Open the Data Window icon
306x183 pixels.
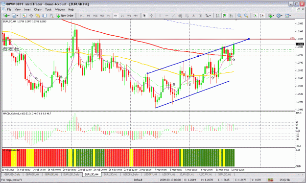coord(31,16)
